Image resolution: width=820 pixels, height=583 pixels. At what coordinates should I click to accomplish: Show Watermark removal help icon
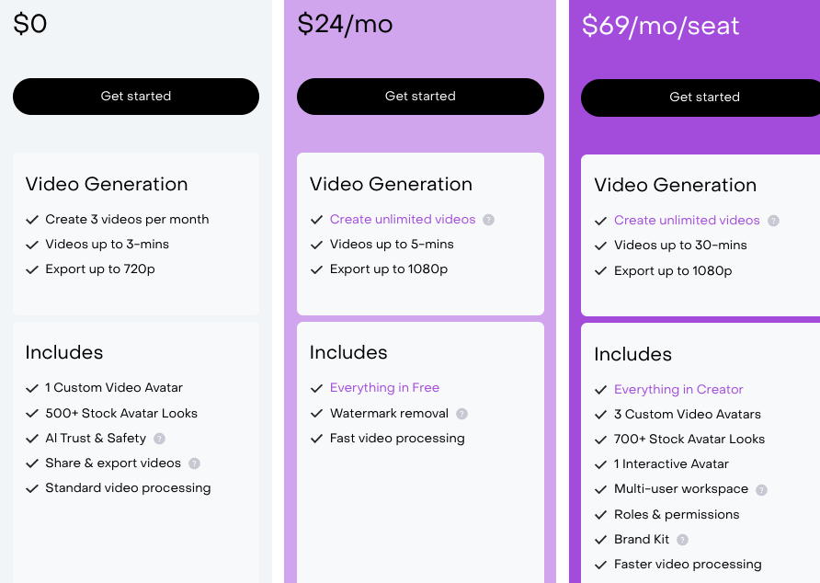pos(461,414)
